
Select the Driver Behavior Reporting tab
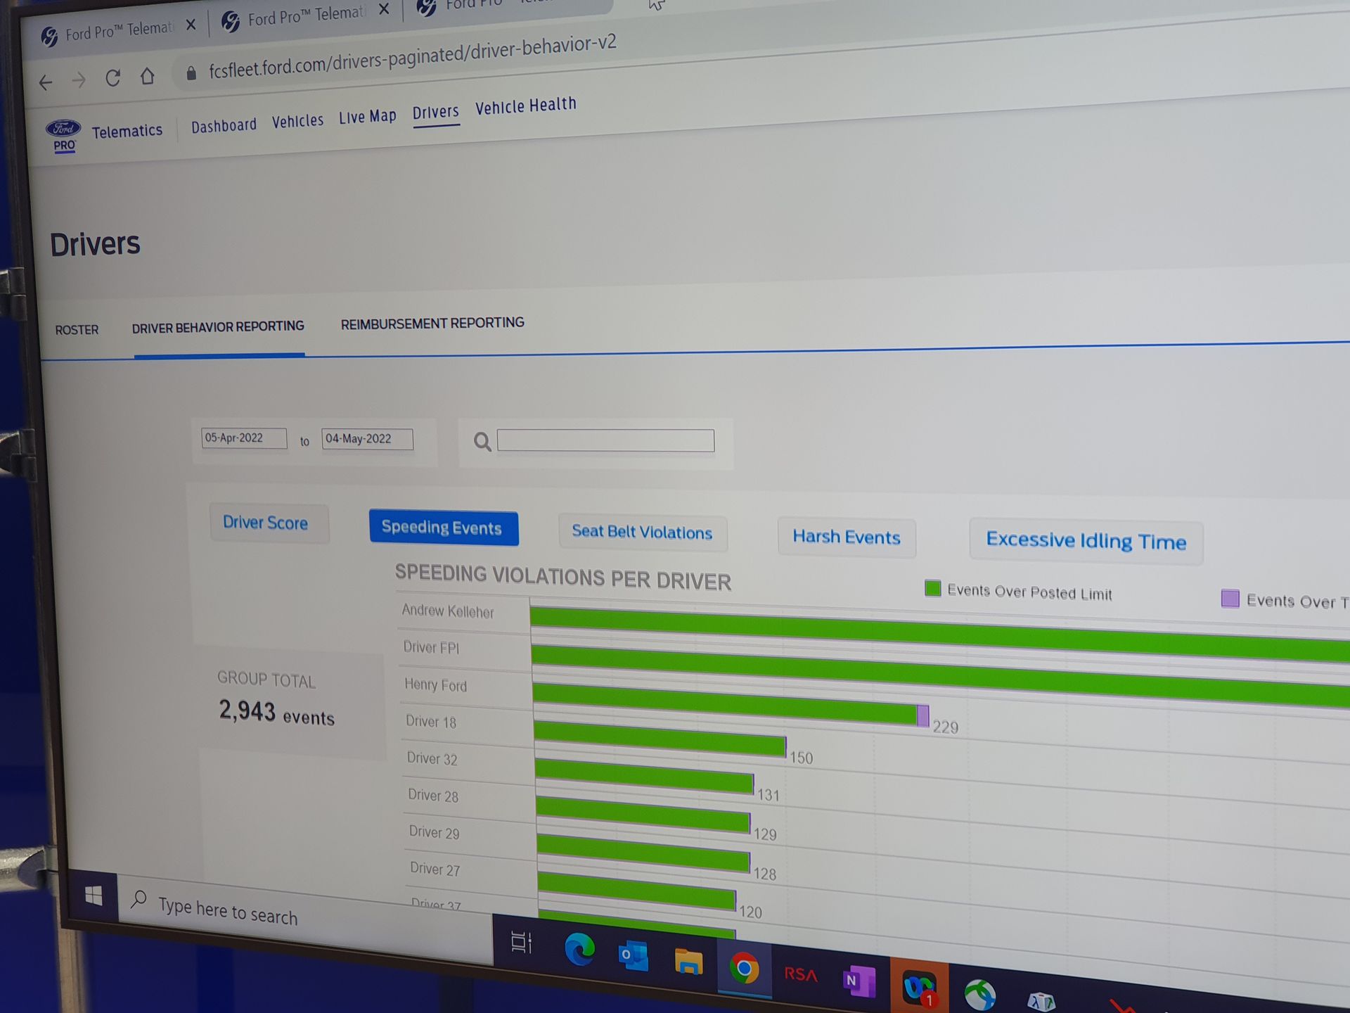tap(218, 327)
